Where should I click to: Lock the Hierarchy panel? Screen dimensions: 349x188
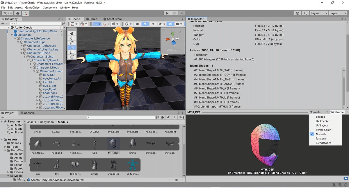pyautogui.click(x=60, y=19)
